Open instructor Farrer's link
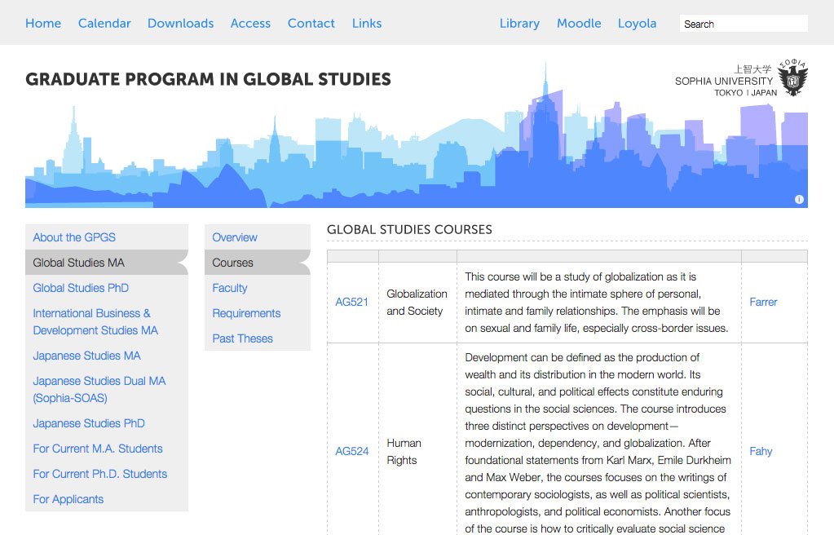The width and height of the screenshot is (834, 535). coord(763,302)
